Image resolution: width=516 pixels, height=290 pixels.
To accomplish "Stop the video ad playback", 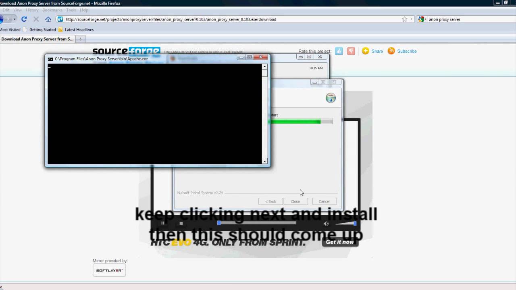I will (181, 223).
